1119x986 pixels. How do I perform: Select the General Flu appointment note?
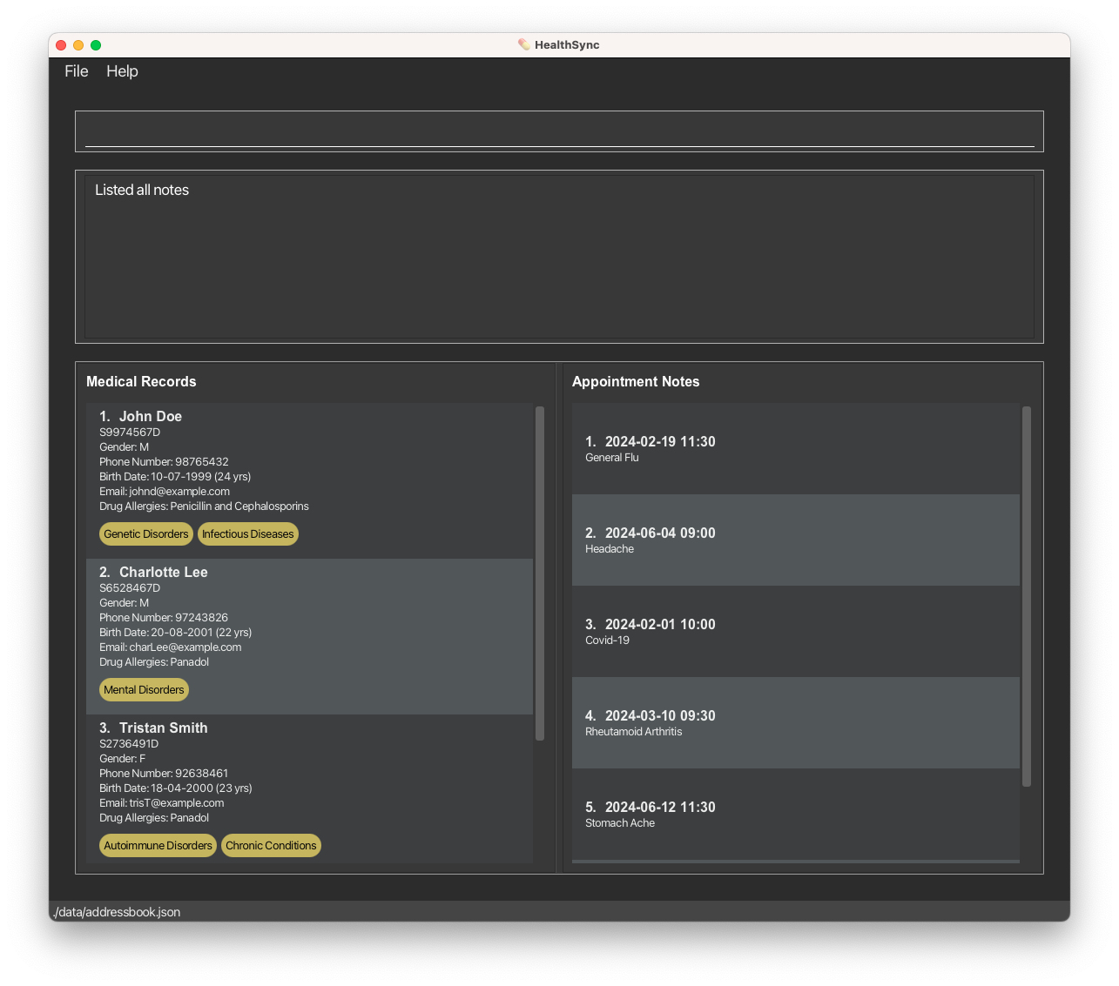pos(796,449)
